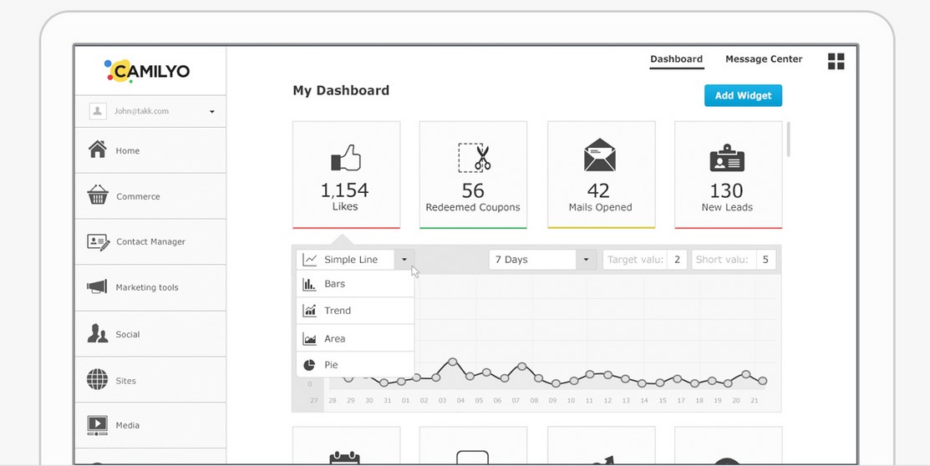Click the Commerce basket icon
930x466 pixels.
[x=97, y=195]
